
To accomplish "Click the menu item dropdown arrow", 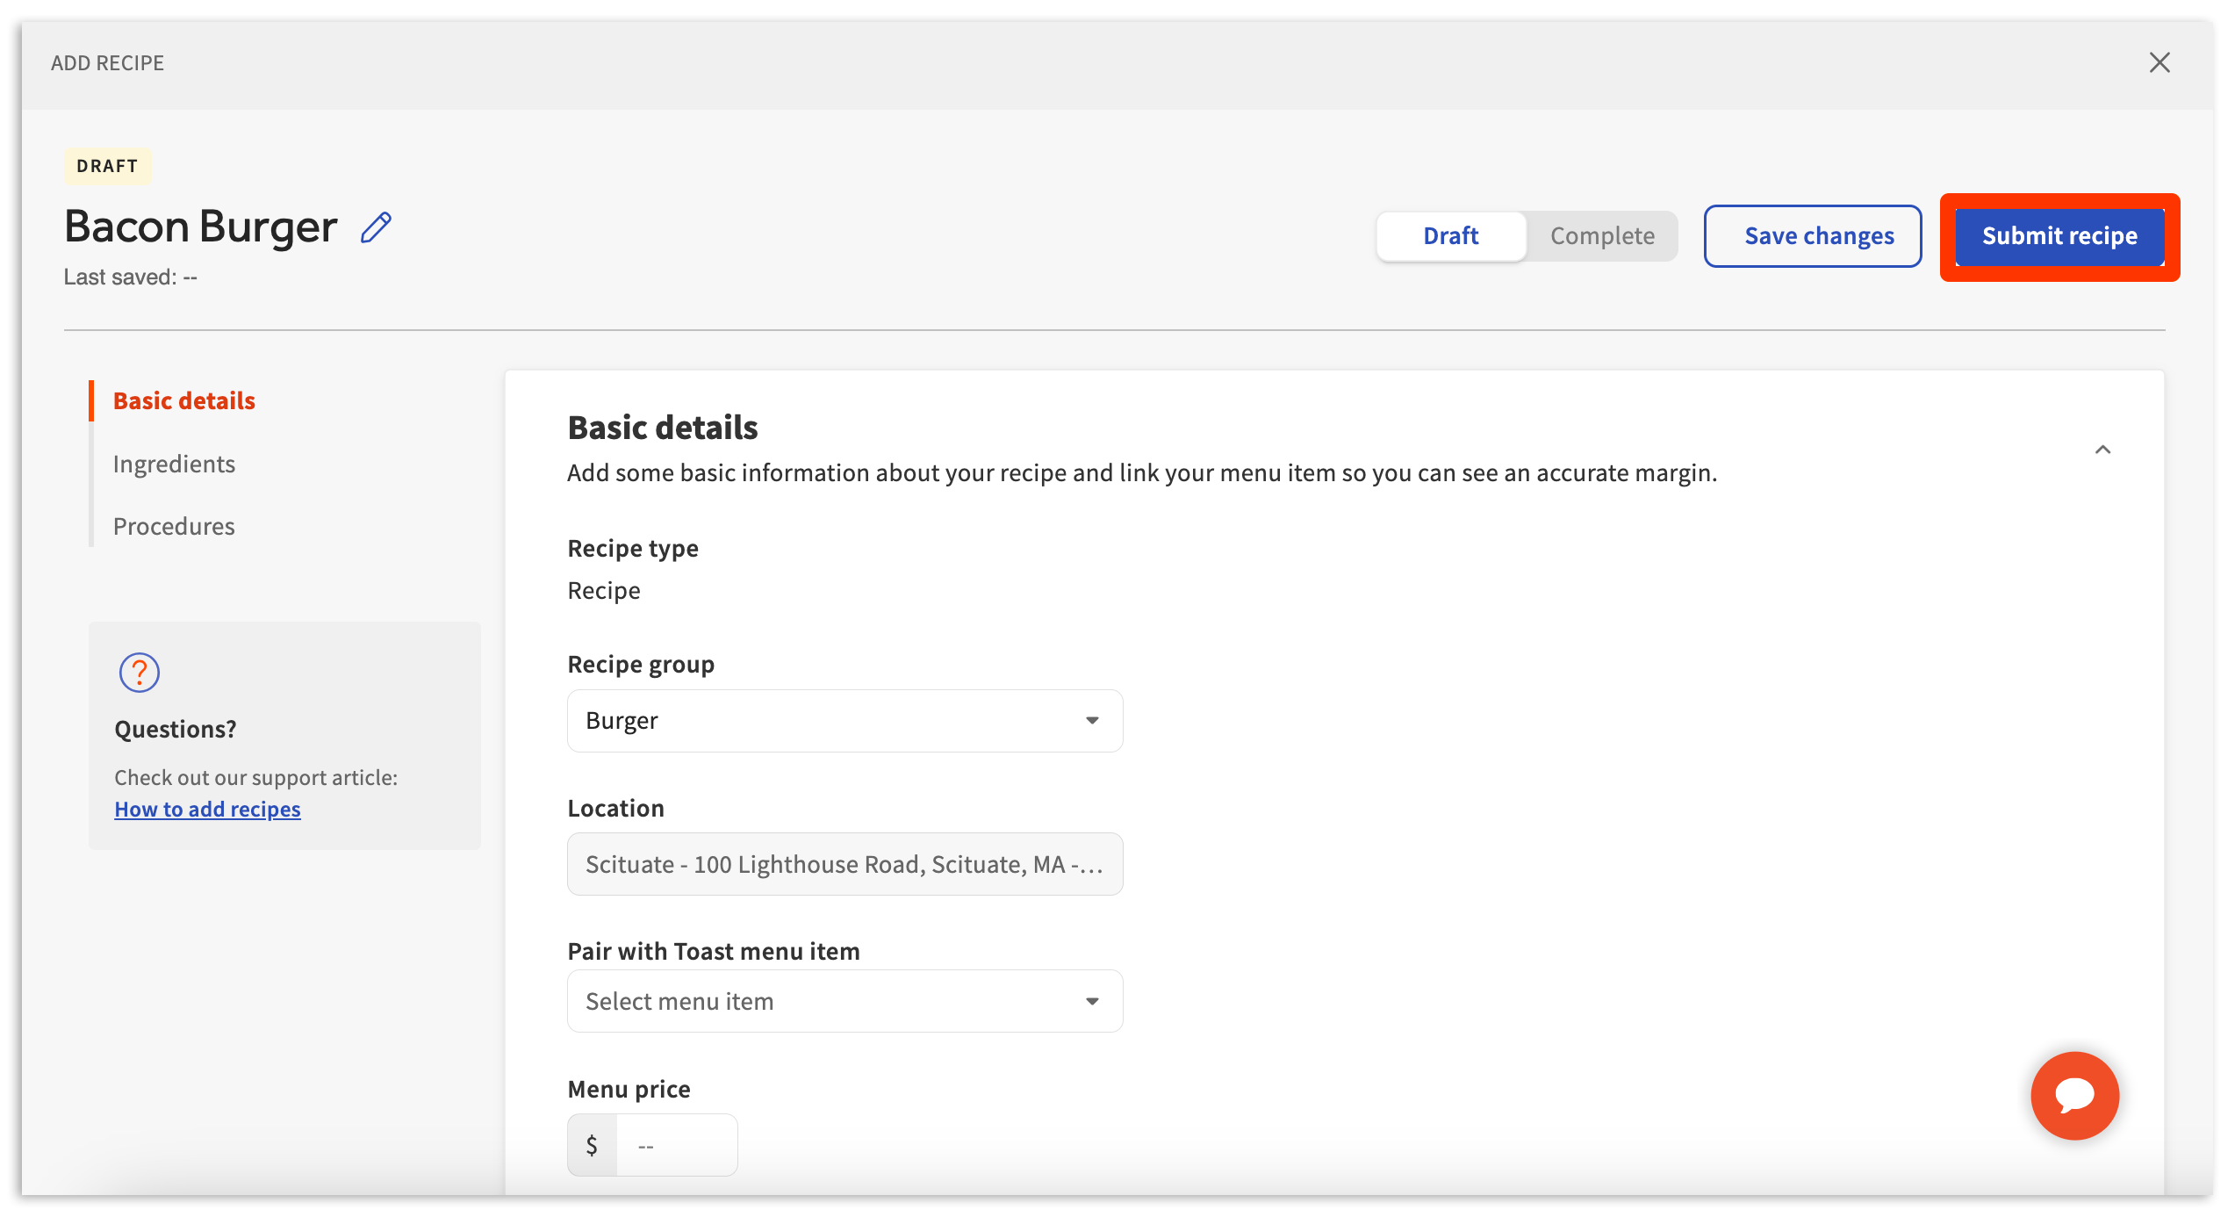I will [1092, 1002].
